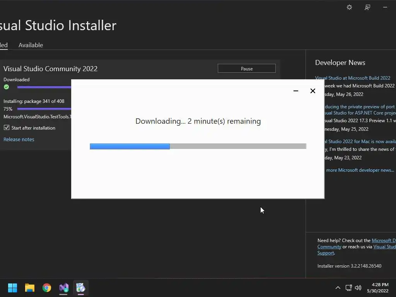Open volume control tray icon
Screen dimensions: 396x297
(358, 288)
